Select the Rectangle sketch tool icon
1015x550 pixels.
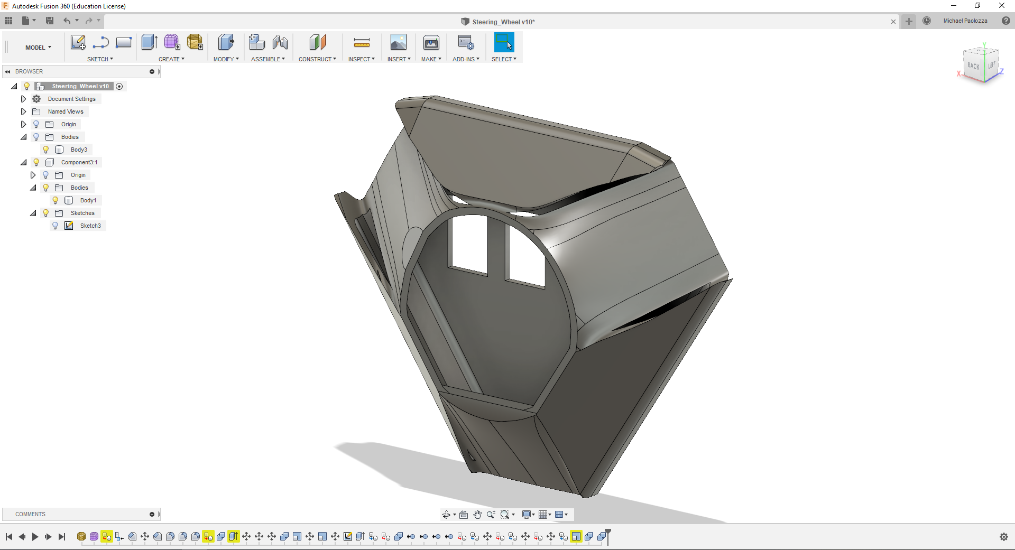[124, 42]
